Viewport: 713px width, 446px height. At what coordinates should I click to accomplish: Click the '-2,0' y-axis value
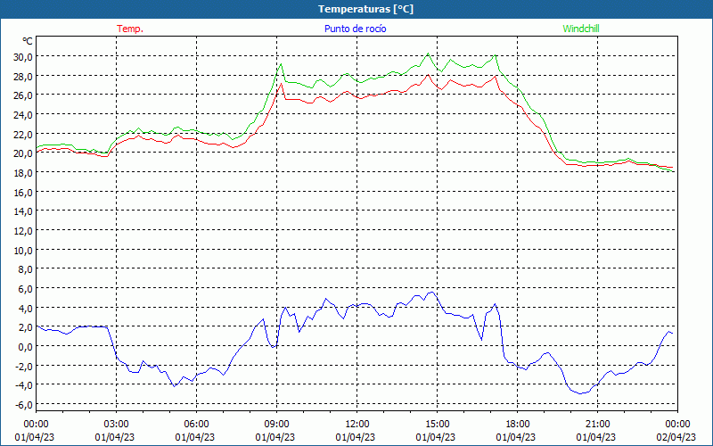(24, 366)
